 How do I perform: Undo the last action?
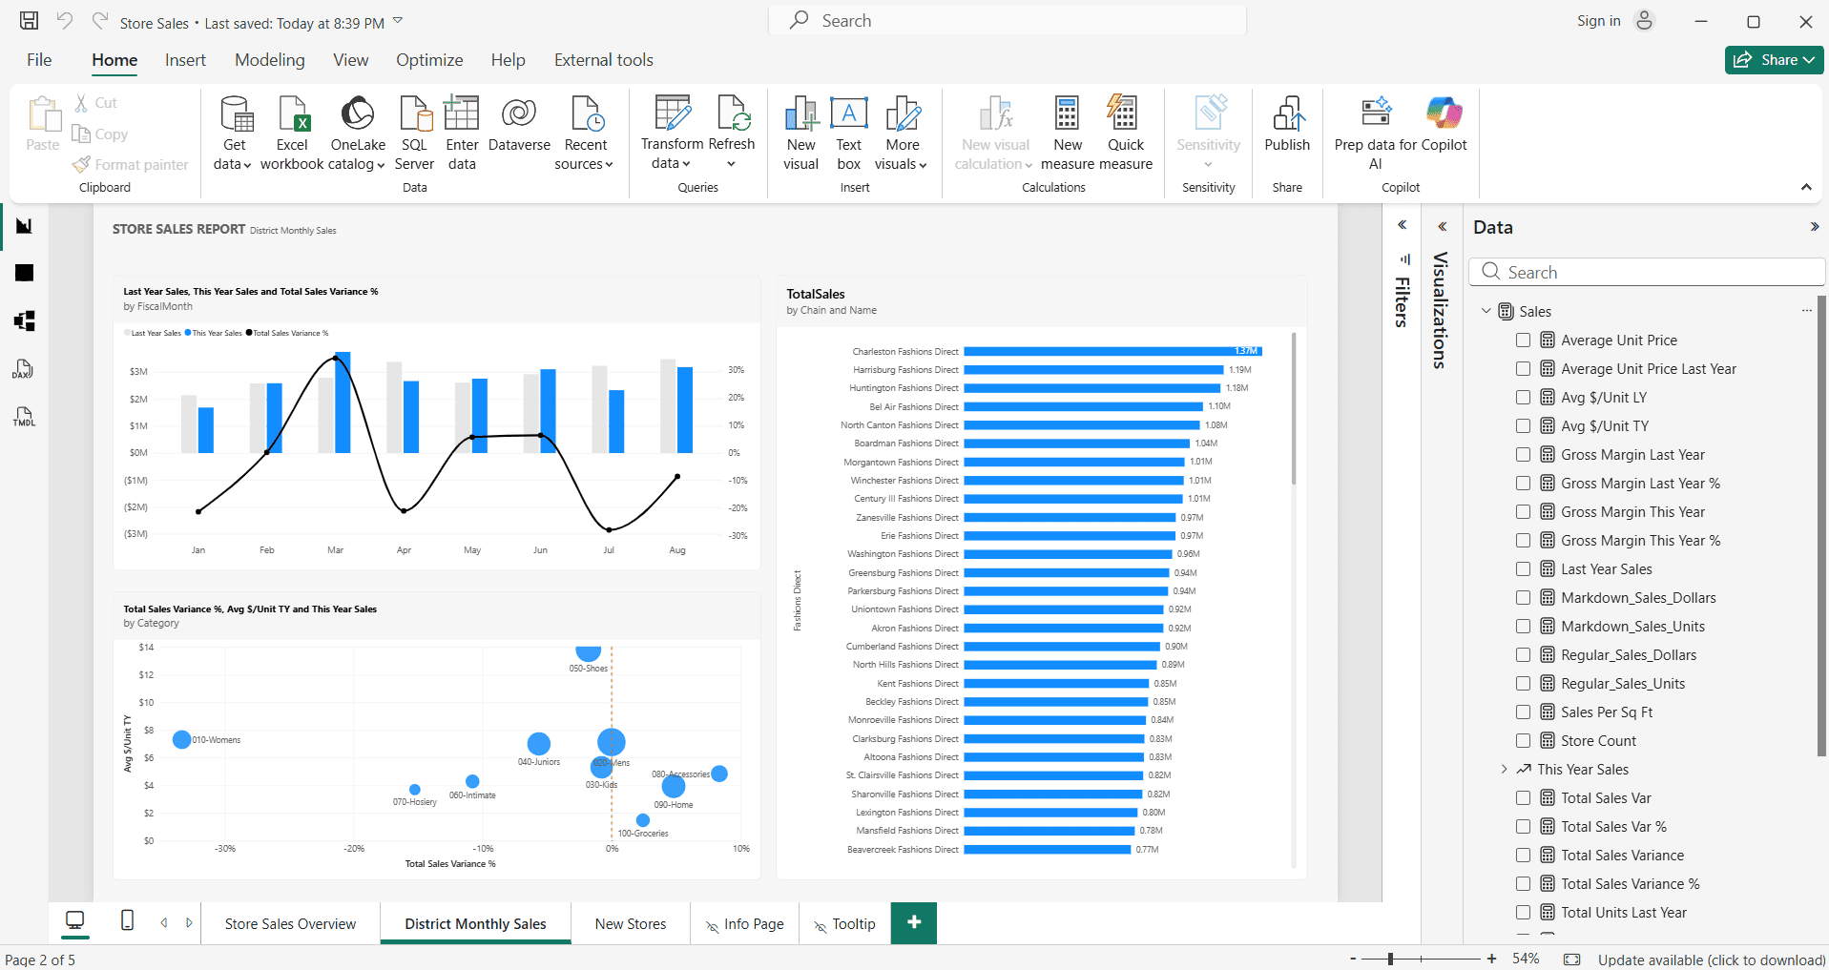64,20
